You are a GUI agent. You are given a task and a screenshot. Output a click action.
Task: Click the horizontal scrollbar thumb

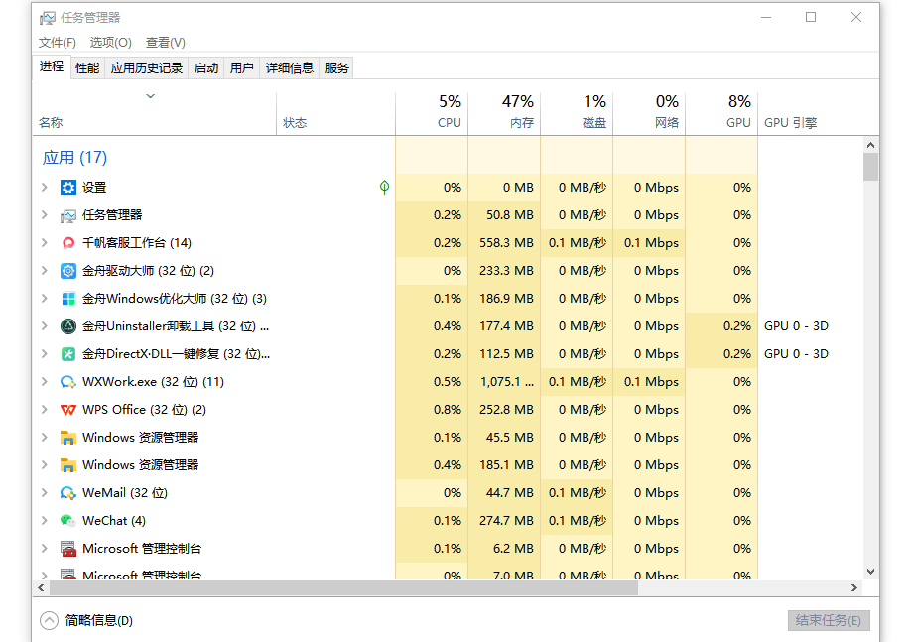click(x=343, y=588)
